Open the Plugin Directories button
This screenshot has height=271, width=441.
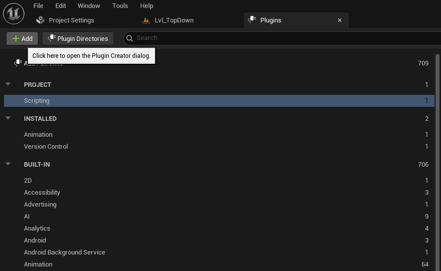(x=78, y=38)
